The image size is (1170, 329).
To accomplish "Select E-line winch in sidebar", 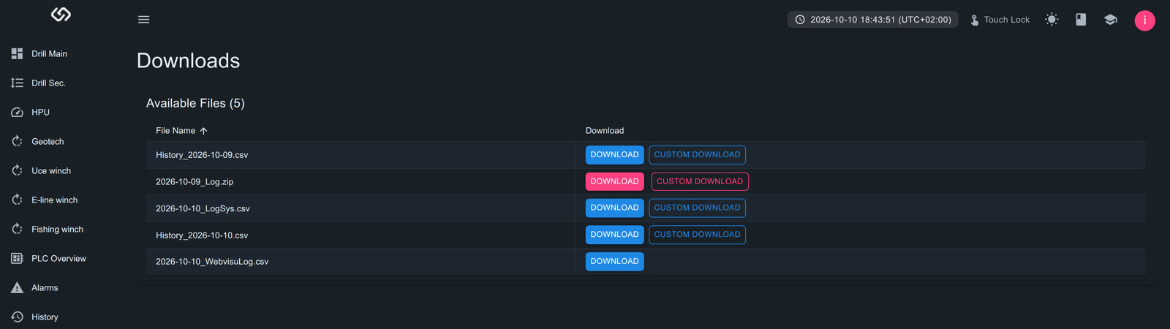I will coord(54,200).
